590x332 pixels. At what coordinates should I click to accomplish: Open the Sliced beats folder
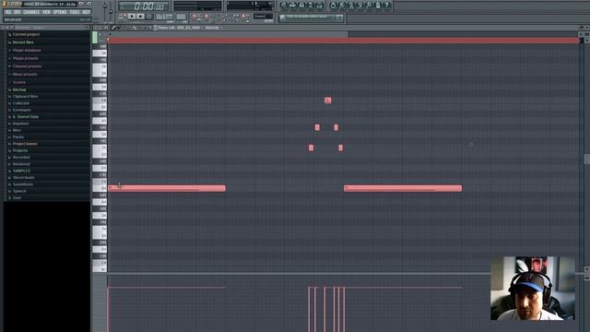click(23, 178)
